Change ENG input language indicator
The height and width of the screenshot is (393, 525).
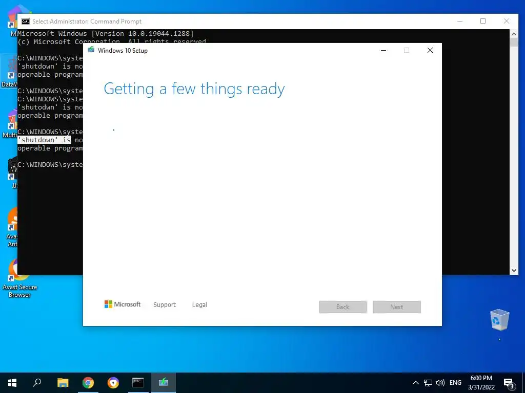point(455,383)
